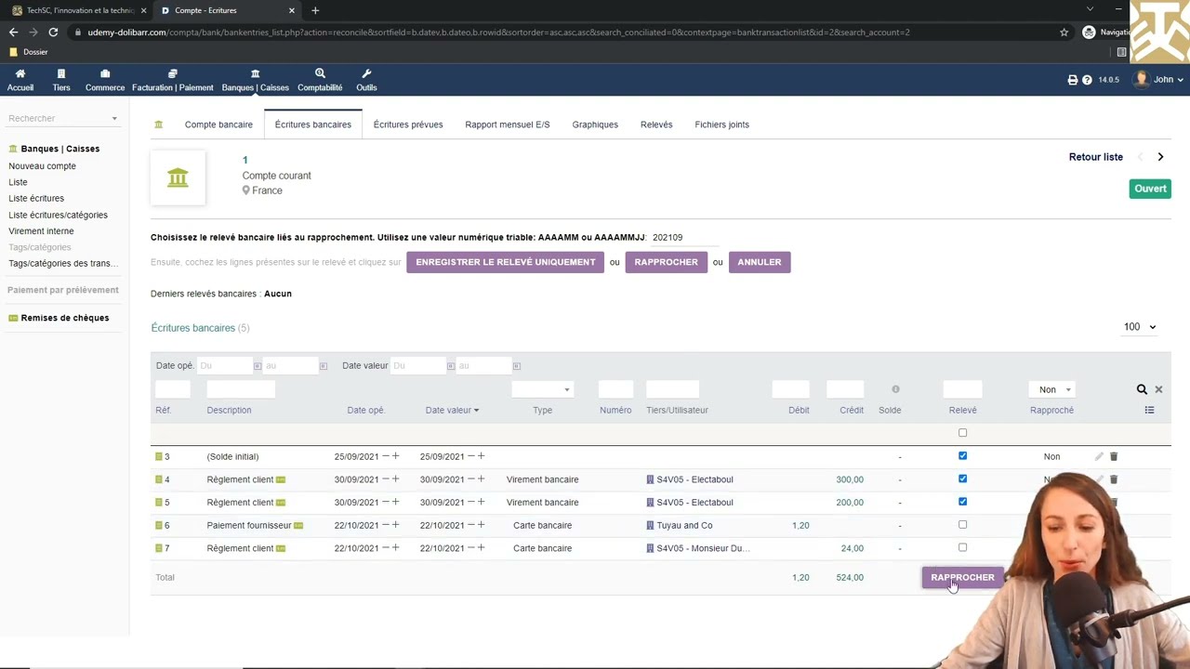
Task: Click the company icon beside Tuyau and Co
Action: tap(650, 525)
